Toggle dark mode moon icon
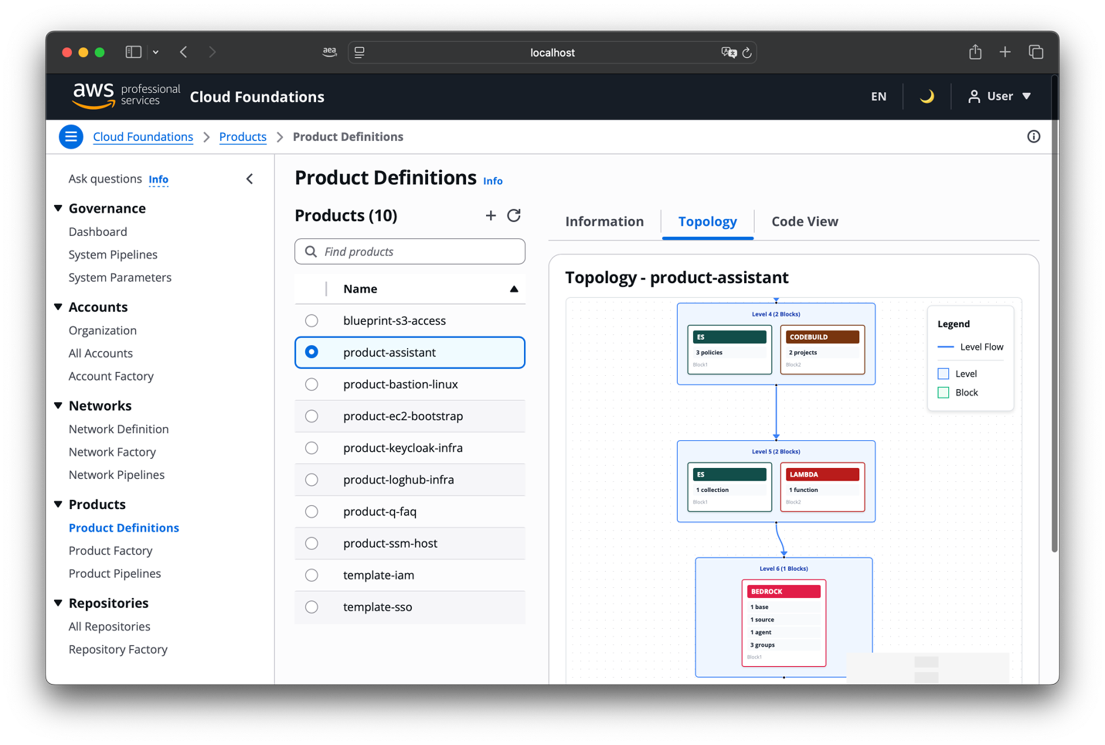Viewport: 1105px width, 745px height. click(926, 96)
